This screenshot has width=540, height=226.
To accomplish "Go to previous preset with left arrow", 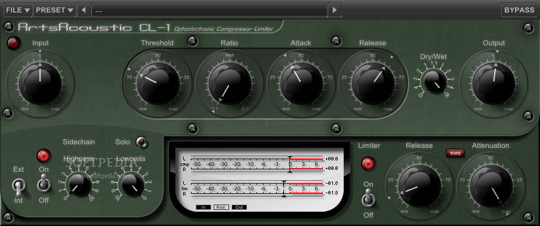I will 84,10.
